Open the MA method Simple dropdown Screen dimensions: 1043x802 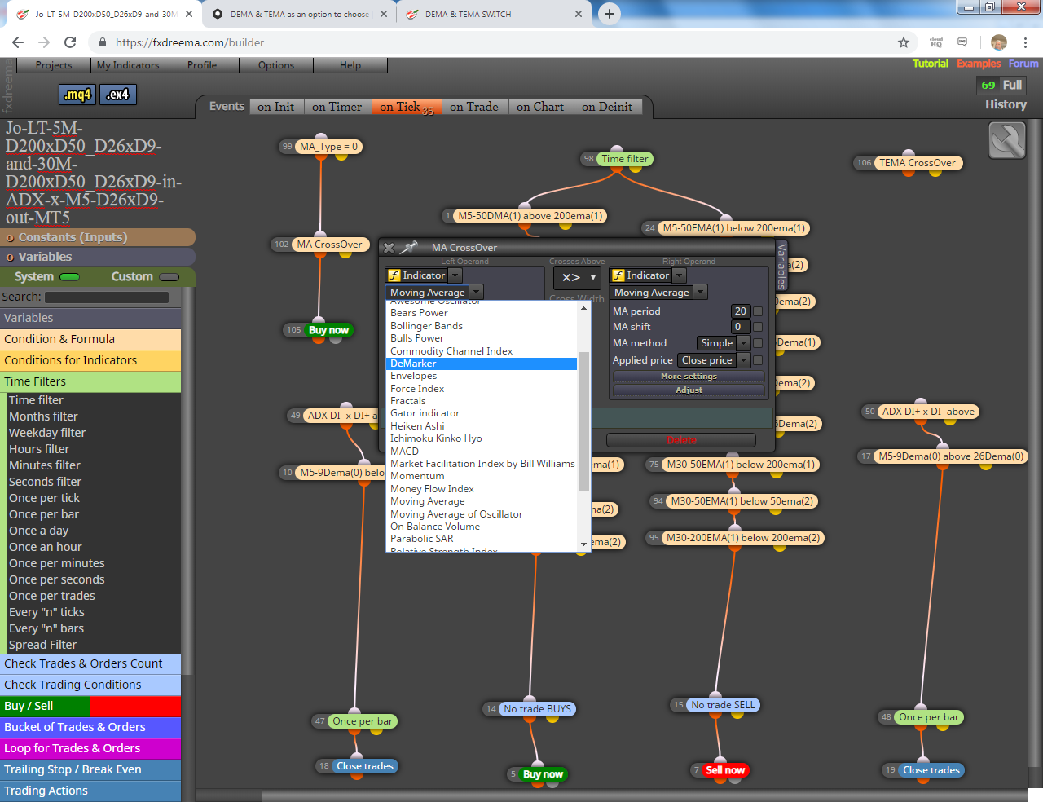pyautogui.click(x=724, y=343)
